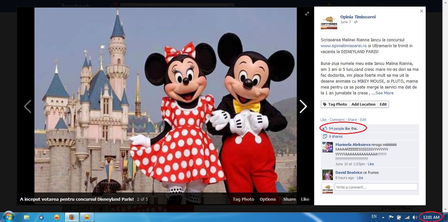The height and width of the screenshot is (222, 448).
Task: Open the Action Center flag icon
Action: 391,217
